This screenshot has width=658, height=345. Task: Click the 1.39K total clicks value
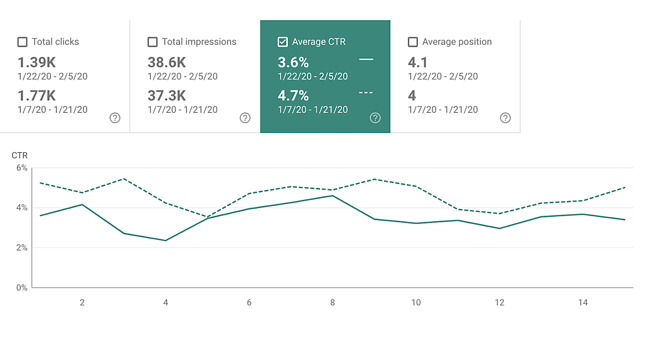point(37,62)
